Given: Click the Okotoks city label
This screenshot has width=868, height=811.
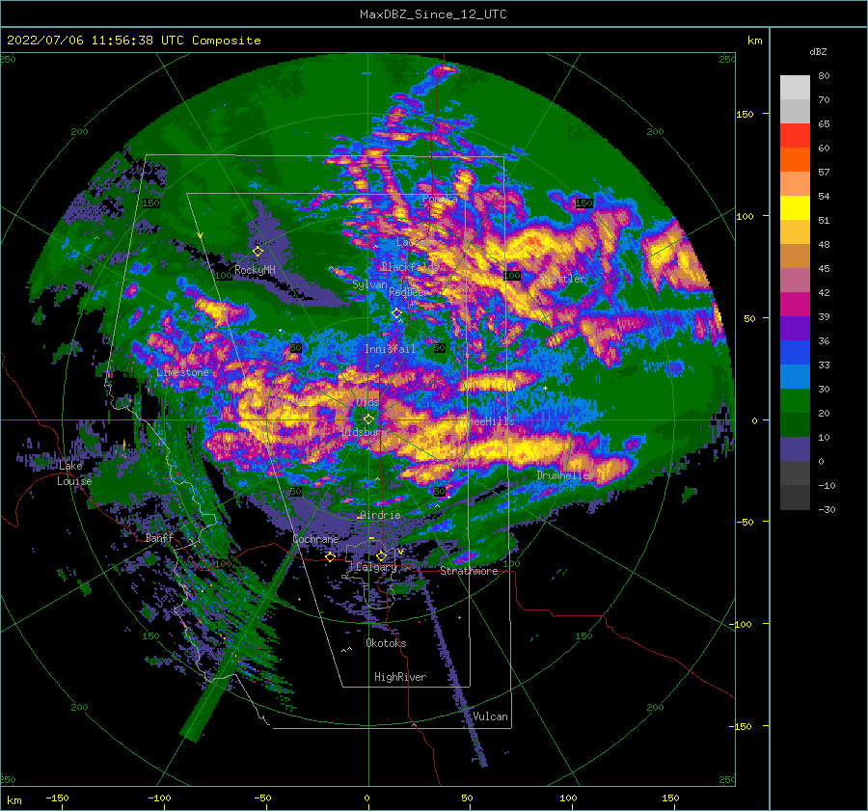Looking at the screenshot, I should coord(386,643).
